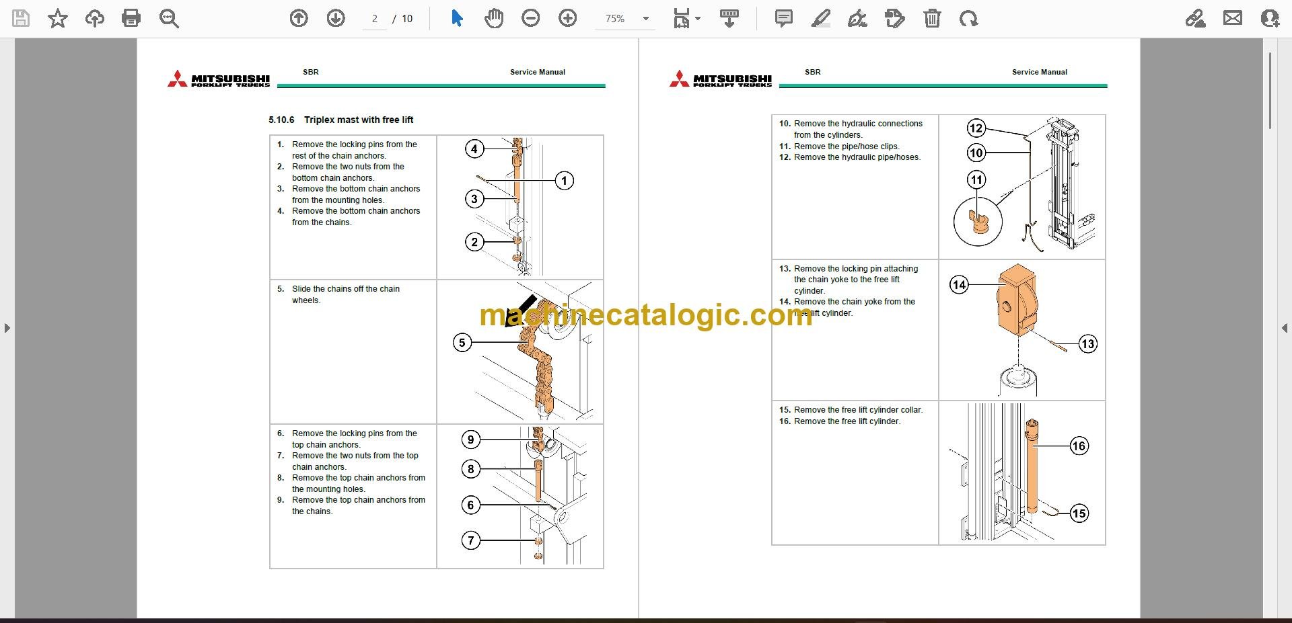The height and width of the screenshot is (623, 1292).
Task: Click step text "Remove the pipe/hose clips."
Action: (847, 147)
